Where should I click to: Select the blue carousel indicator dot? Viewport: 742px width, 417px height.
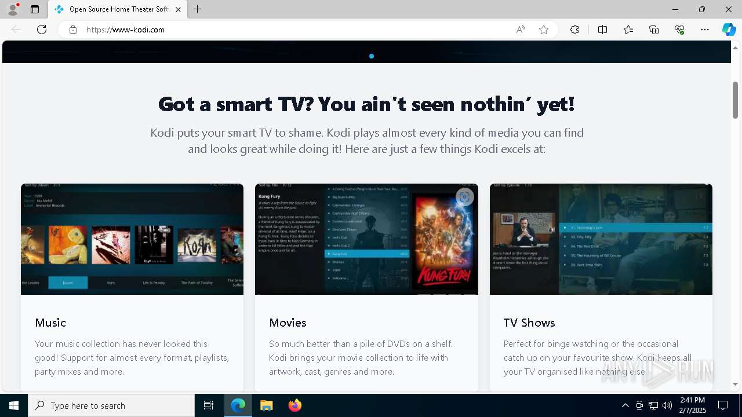[x=372, y=56]
